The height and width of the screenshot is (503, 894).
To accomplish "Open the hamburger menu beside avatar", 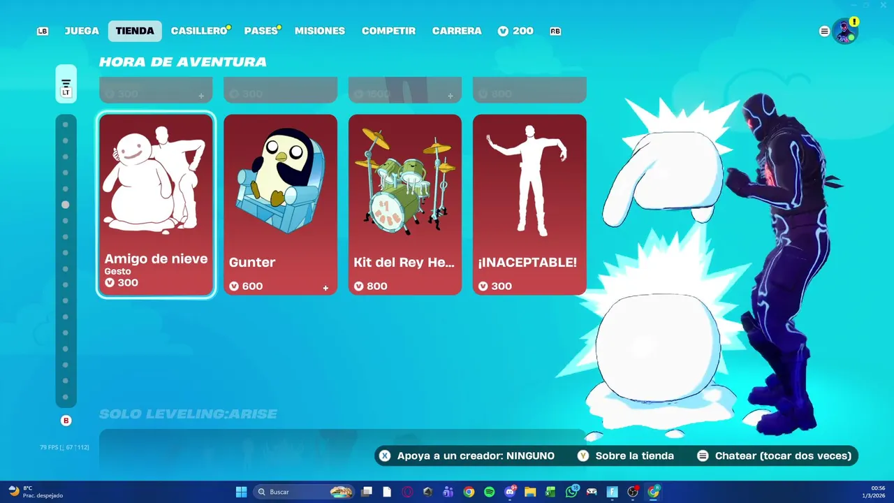I will click(x=824, y=31).
